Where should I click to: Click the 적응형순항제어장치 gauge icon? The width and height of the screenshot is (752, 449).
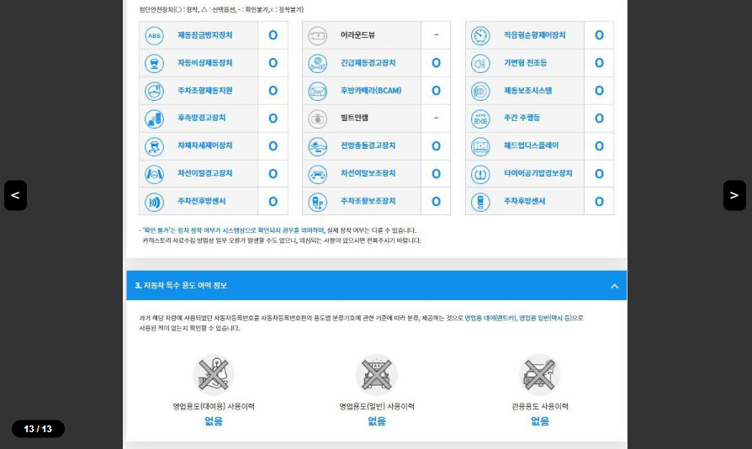point(480,35)
